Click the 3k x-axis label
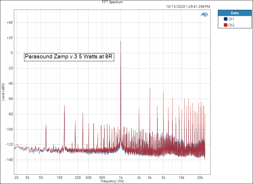253x184 pixels. coord(150,178)
